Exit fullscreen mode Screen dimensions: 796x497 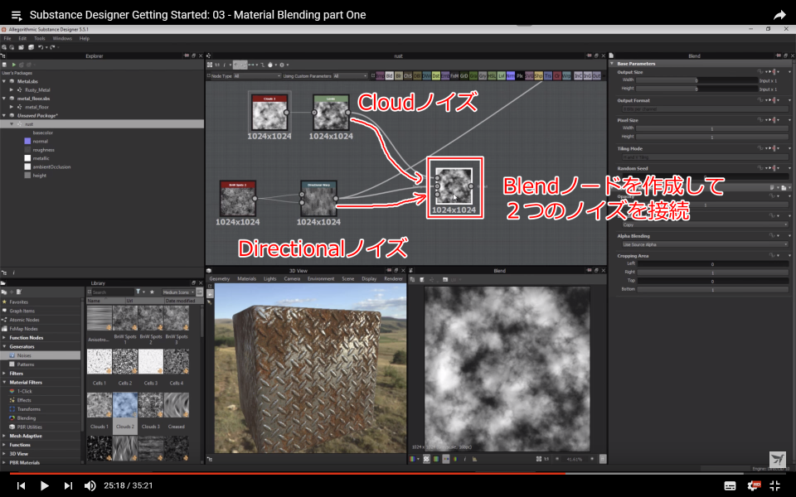pos(775,486)
